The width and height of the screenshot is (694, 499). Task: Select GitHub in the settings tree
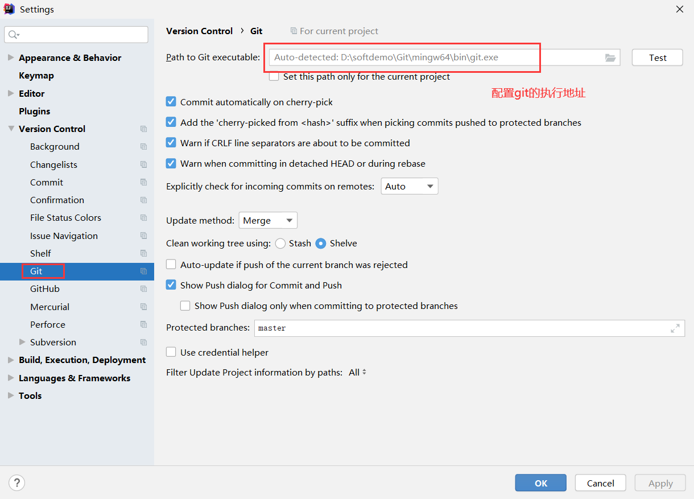(x=45, y=288)
